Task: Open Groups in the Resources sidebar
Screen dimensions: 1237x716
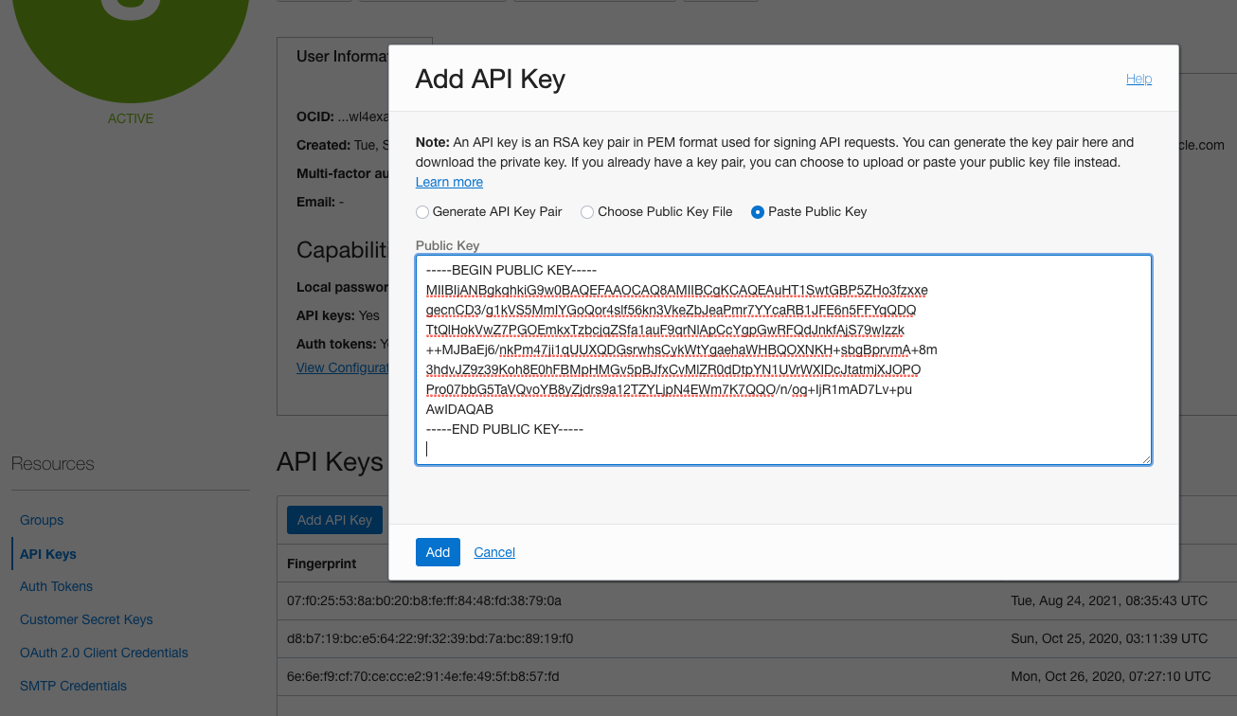Action: [x=41, y=520]
